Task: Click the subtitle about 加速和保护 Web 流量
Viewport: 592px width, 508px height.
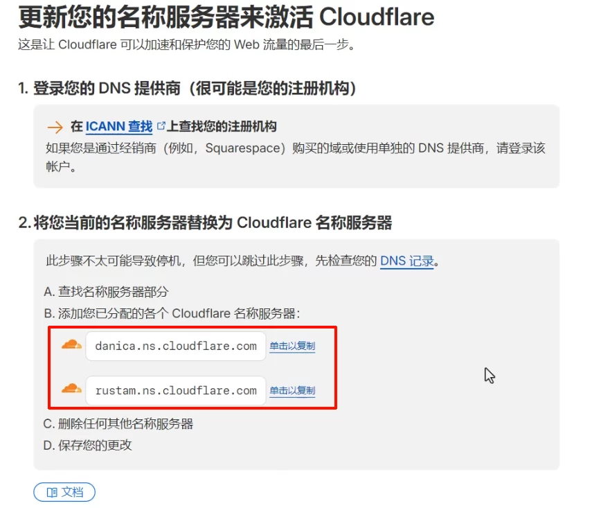Action: click(x=186, y=45)
